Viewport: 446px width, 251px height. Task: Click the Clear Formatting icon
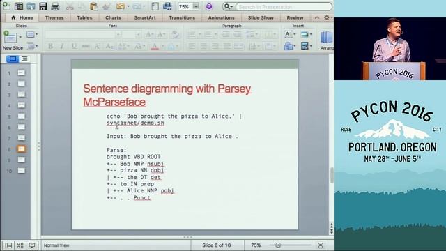(x=175, y=34)
